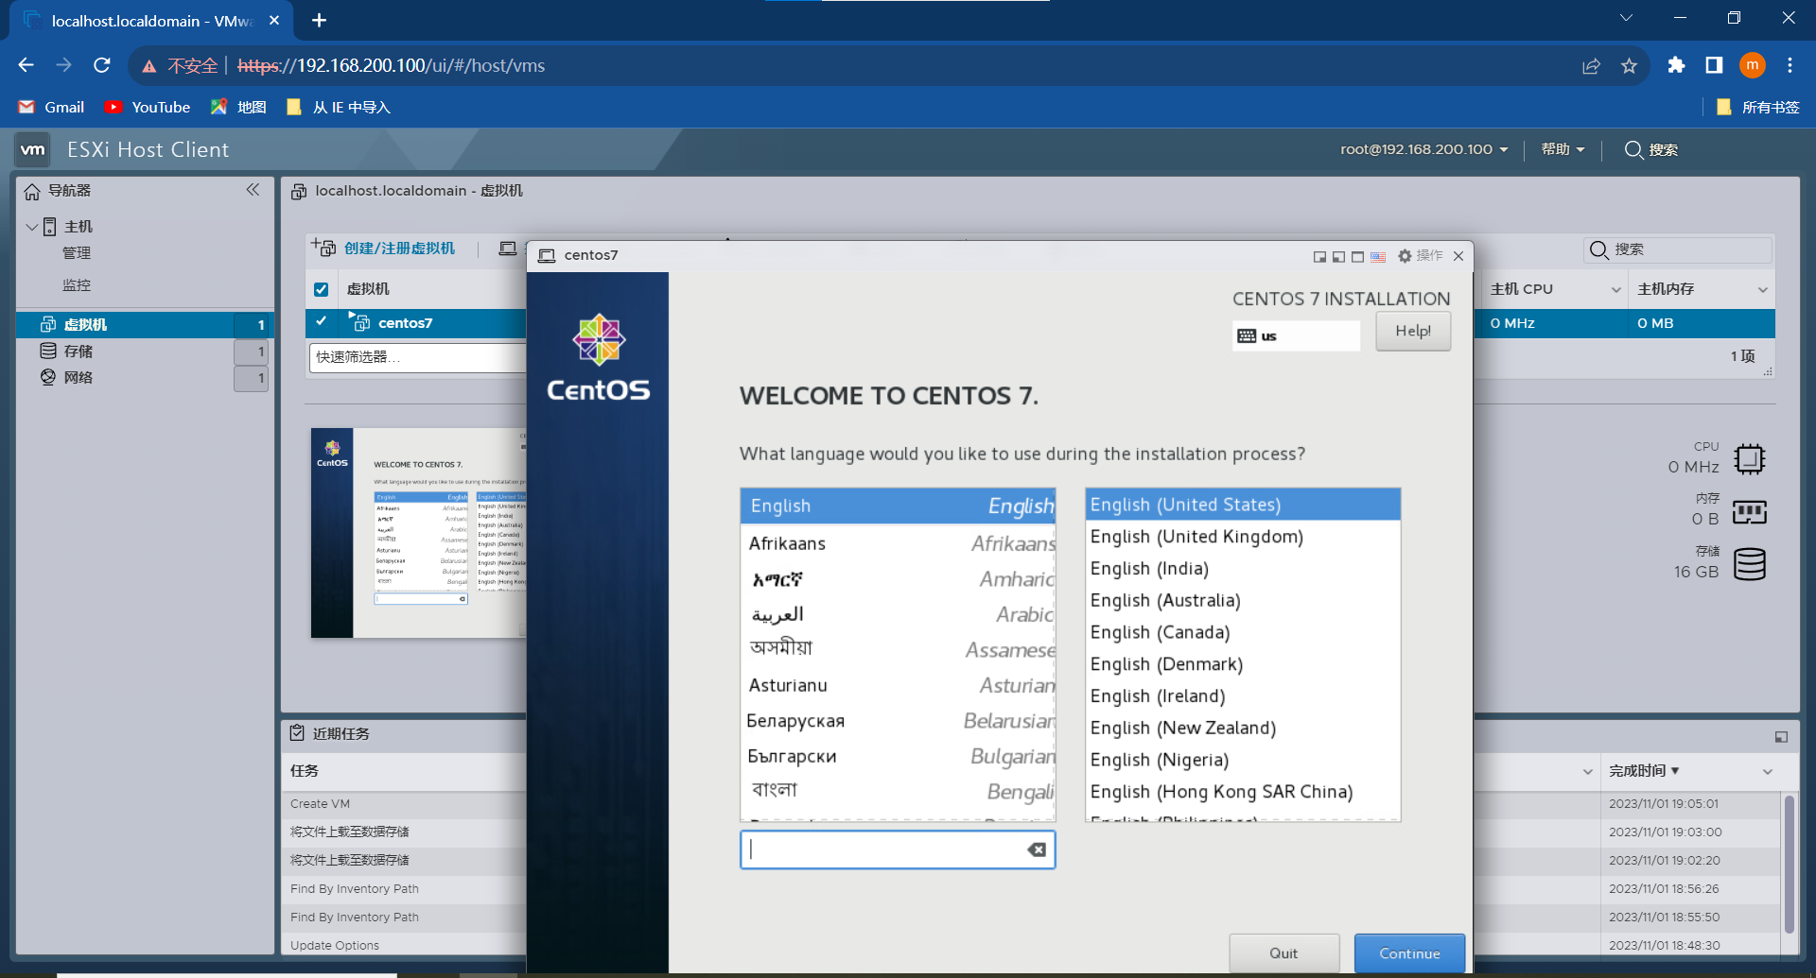
Task: Bookmark this page with star icon
Action: (1629, 65)
